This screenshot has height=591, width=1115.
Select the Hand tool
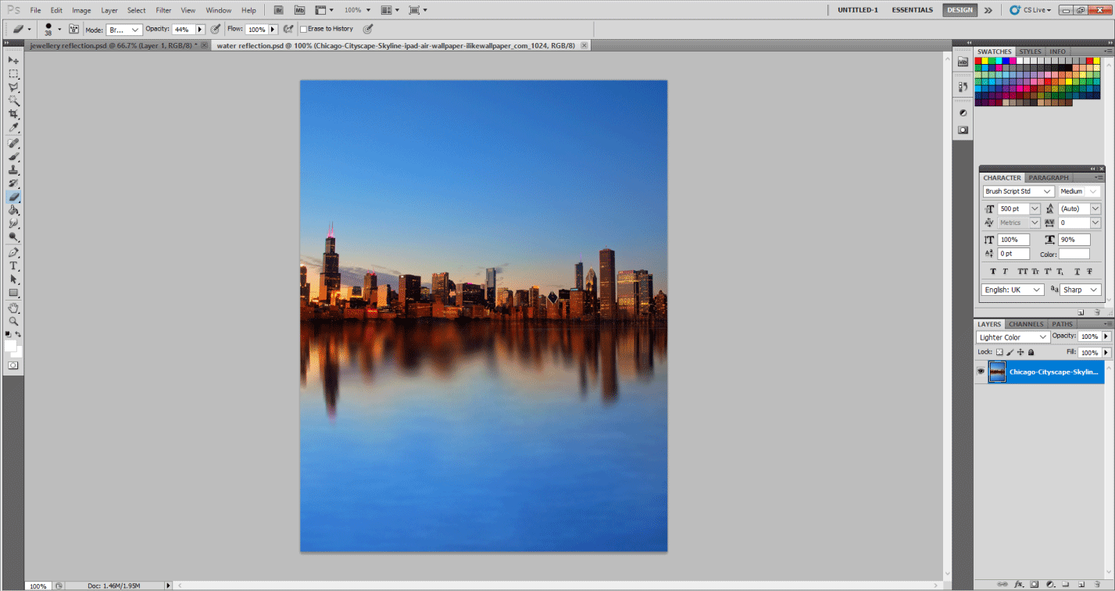click(x=13, y=308)
